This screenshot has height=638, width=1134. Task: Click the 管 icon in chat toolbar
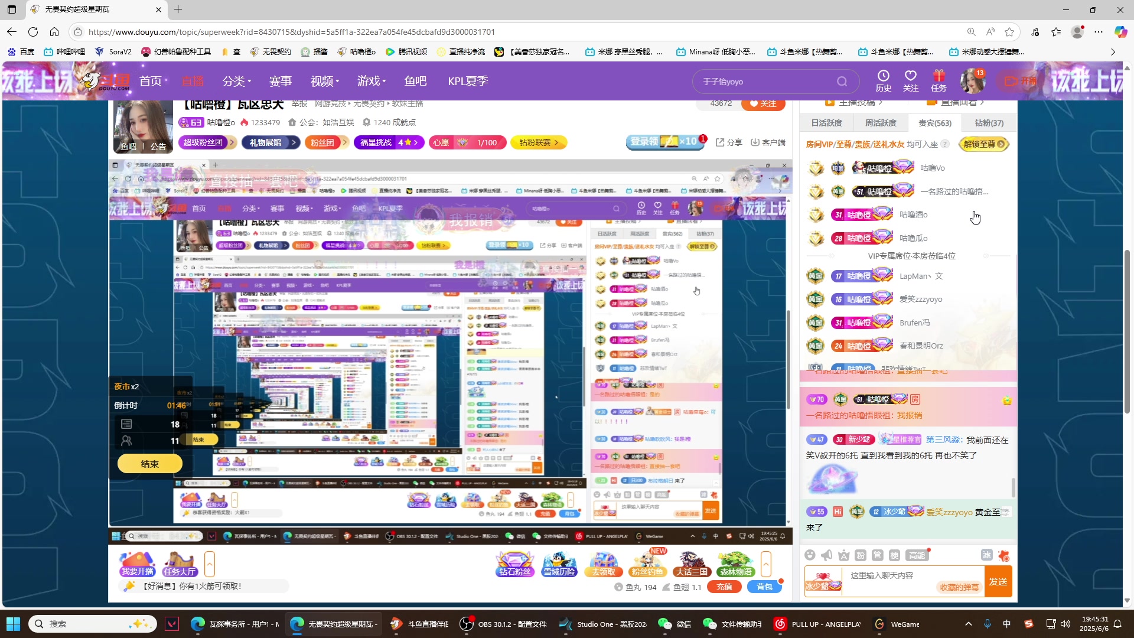[x=878, y=555]
